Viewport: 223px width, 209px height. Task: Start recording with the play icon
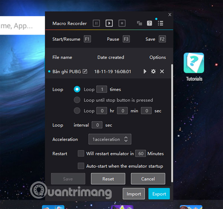[x=109, y=23]
